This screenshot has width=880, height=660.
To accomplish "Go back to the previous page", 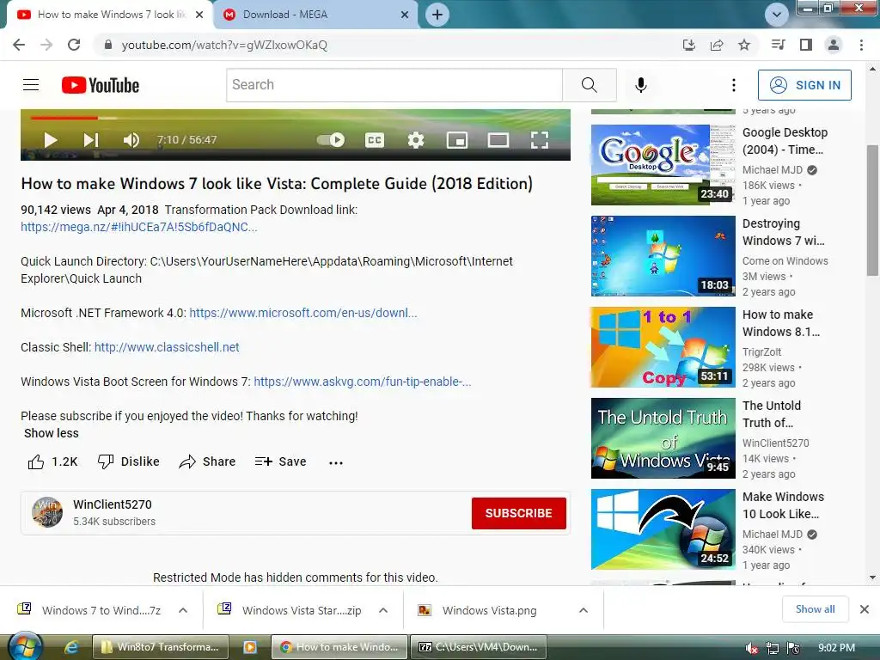I will (19, 45).
